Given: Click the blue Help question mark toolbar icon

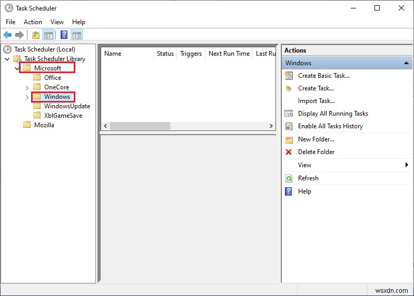Looking at the screenshot, I should click(x=64, y=35).
